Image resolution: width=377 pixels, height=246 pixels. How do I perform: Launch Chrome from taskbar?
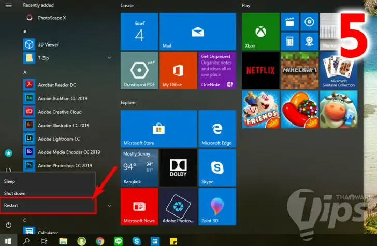click(x=100, y=241)
